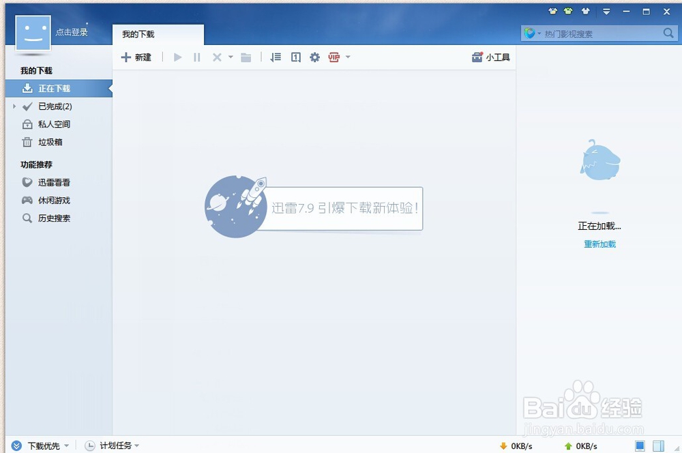Image resolution: width=682 pixels, height=453 pixels.
Task: Expand the VIP dropdown arrow
Action: tap(348, 57)
